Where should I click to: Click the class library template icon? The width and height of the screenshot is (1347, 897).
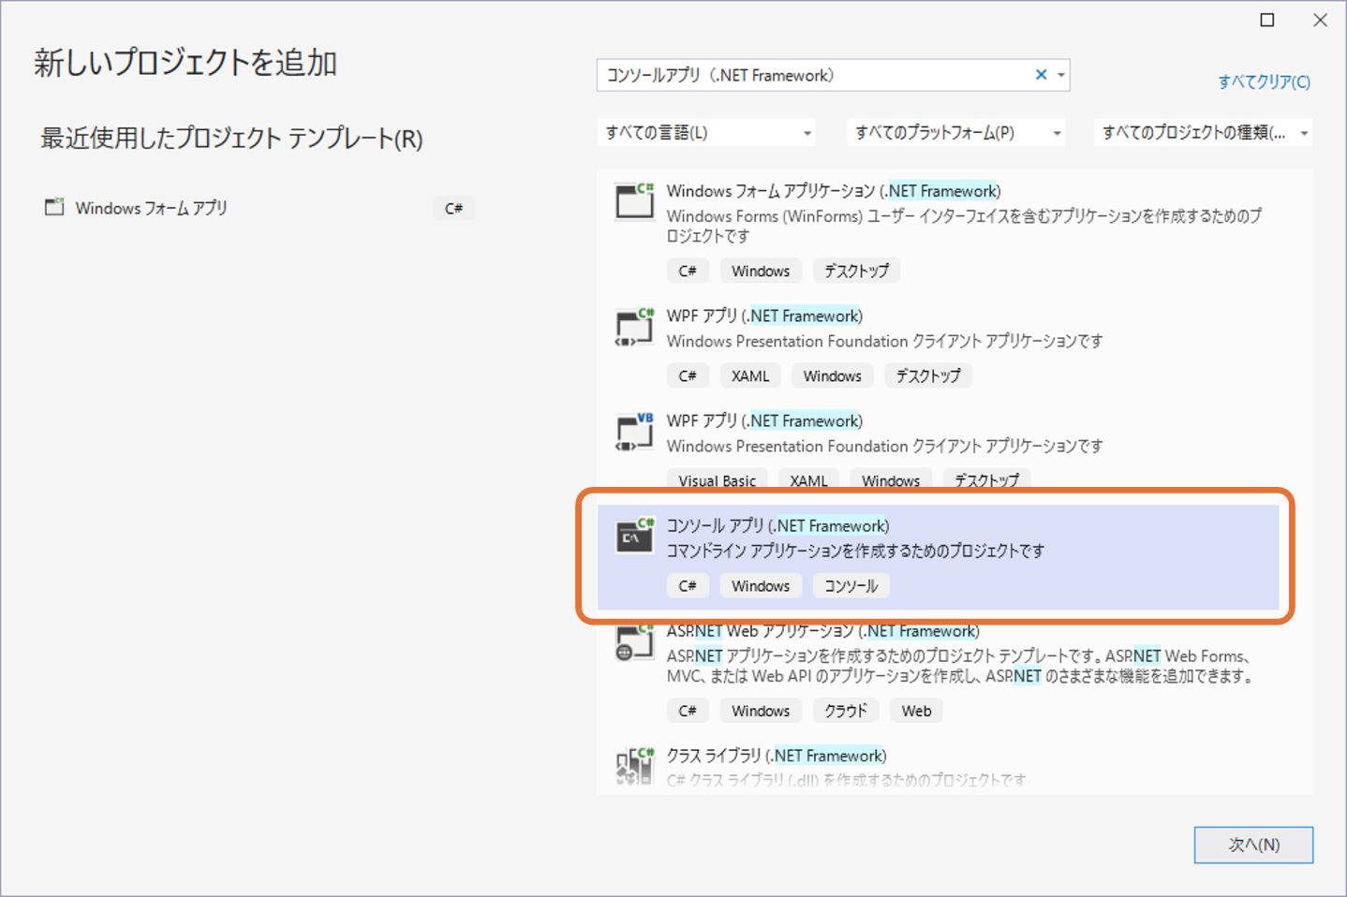pos(634,766)
